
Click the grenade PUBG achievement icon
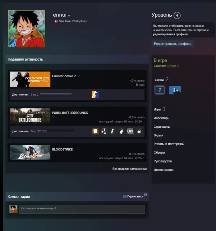[121, 131]
